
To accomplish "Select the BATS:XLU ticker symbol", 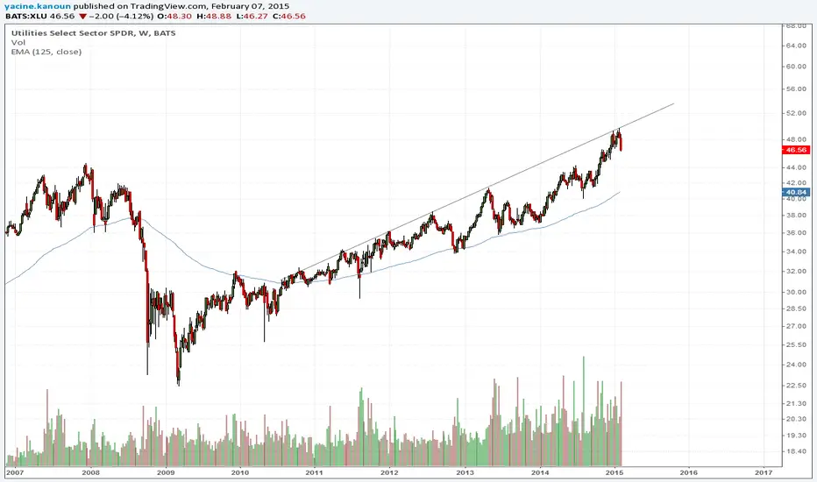I will pos(26,16).
